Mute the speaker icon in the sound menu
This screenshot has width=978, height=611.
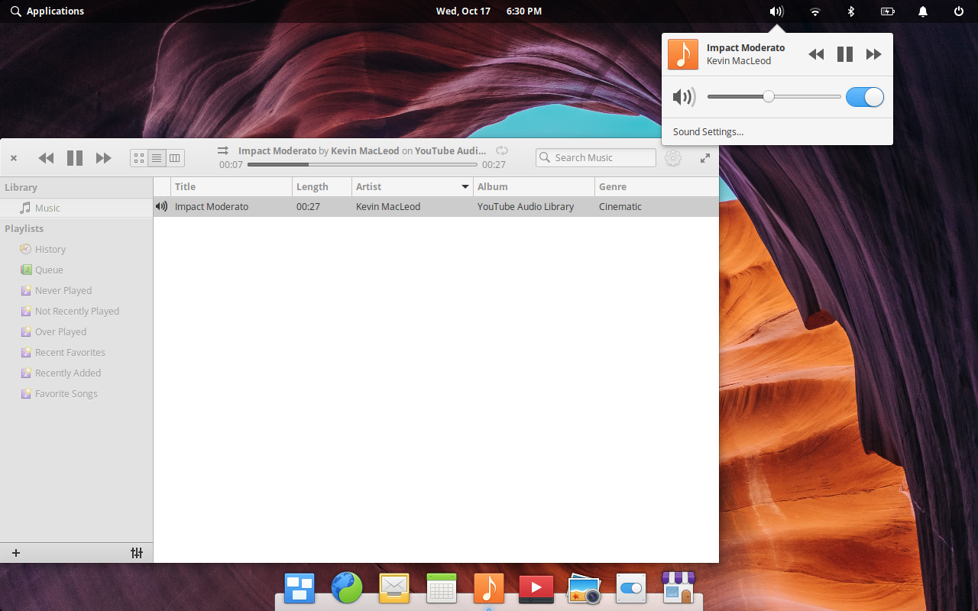click(684, 97)
